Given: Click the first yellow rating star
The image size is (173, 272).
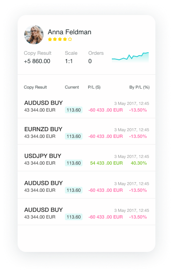Looking at the screenshot, I should [x=50, y=39].
